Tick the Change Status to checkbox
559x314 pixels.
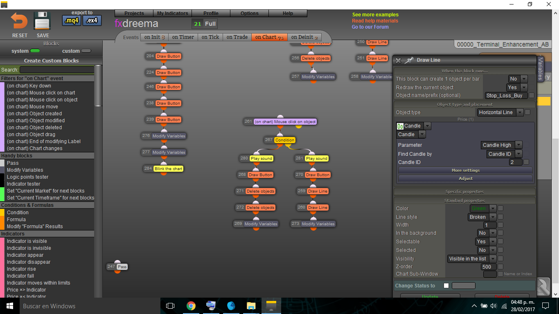point(446,285)
